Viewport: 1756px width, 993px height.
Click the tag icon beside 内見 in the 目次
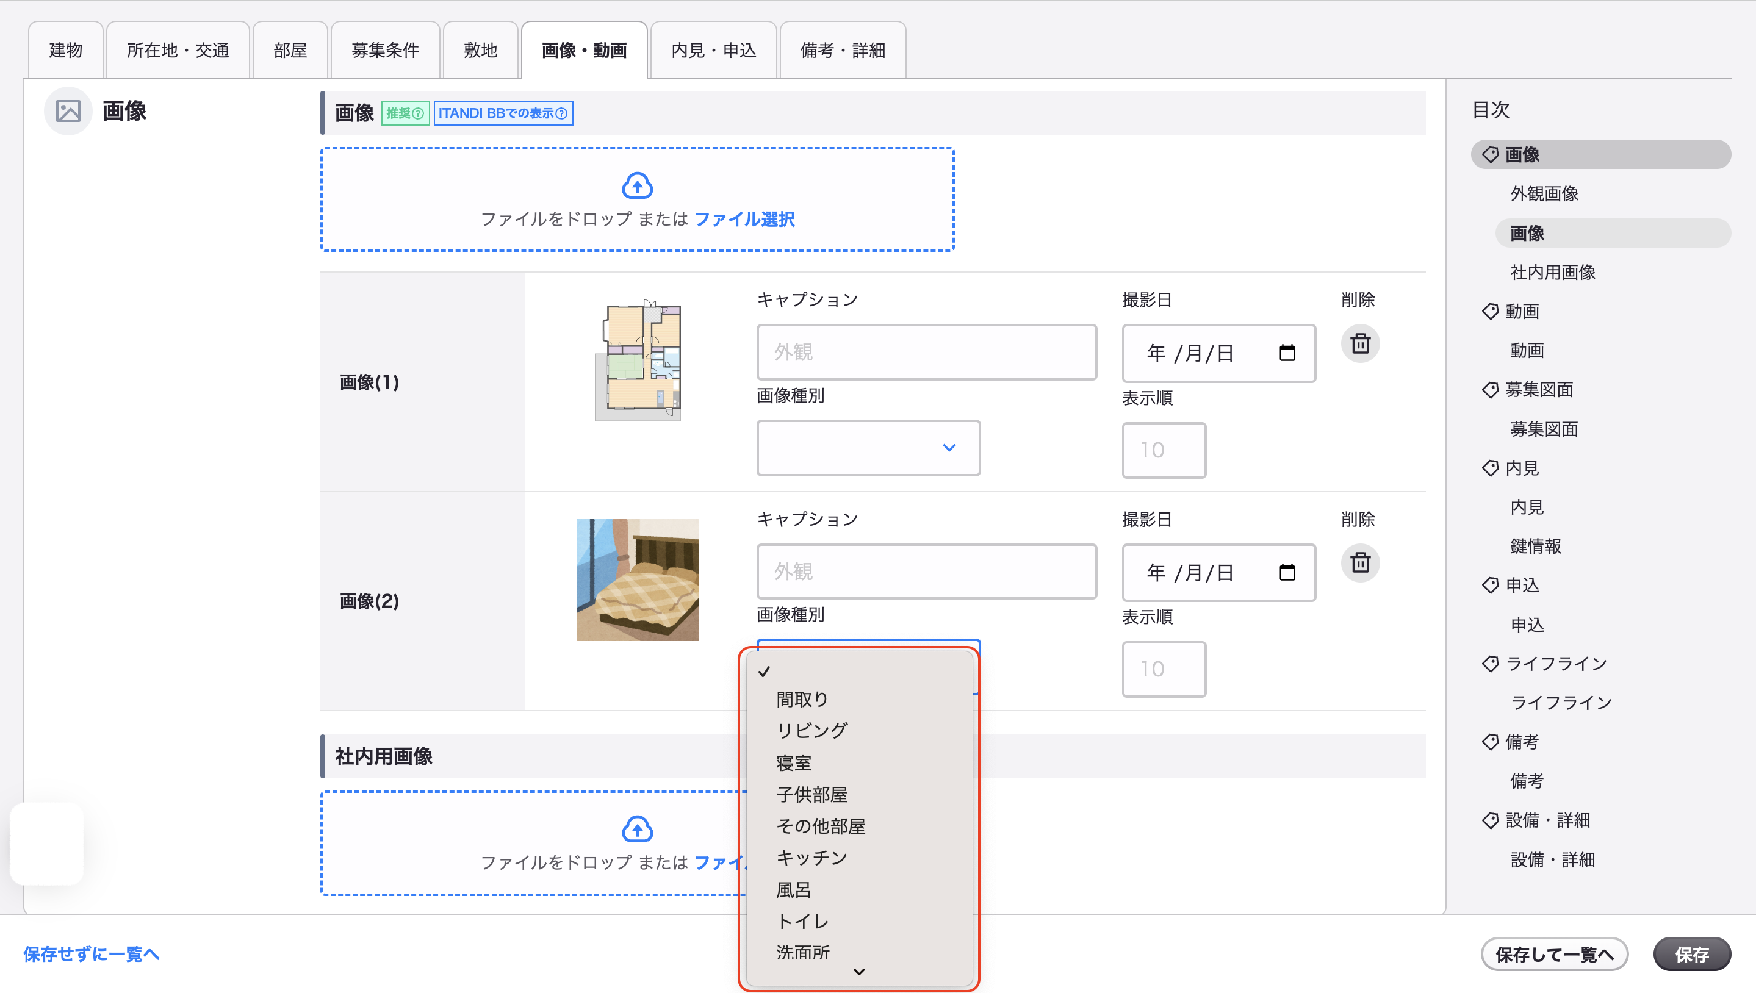tap(1490, 468)
